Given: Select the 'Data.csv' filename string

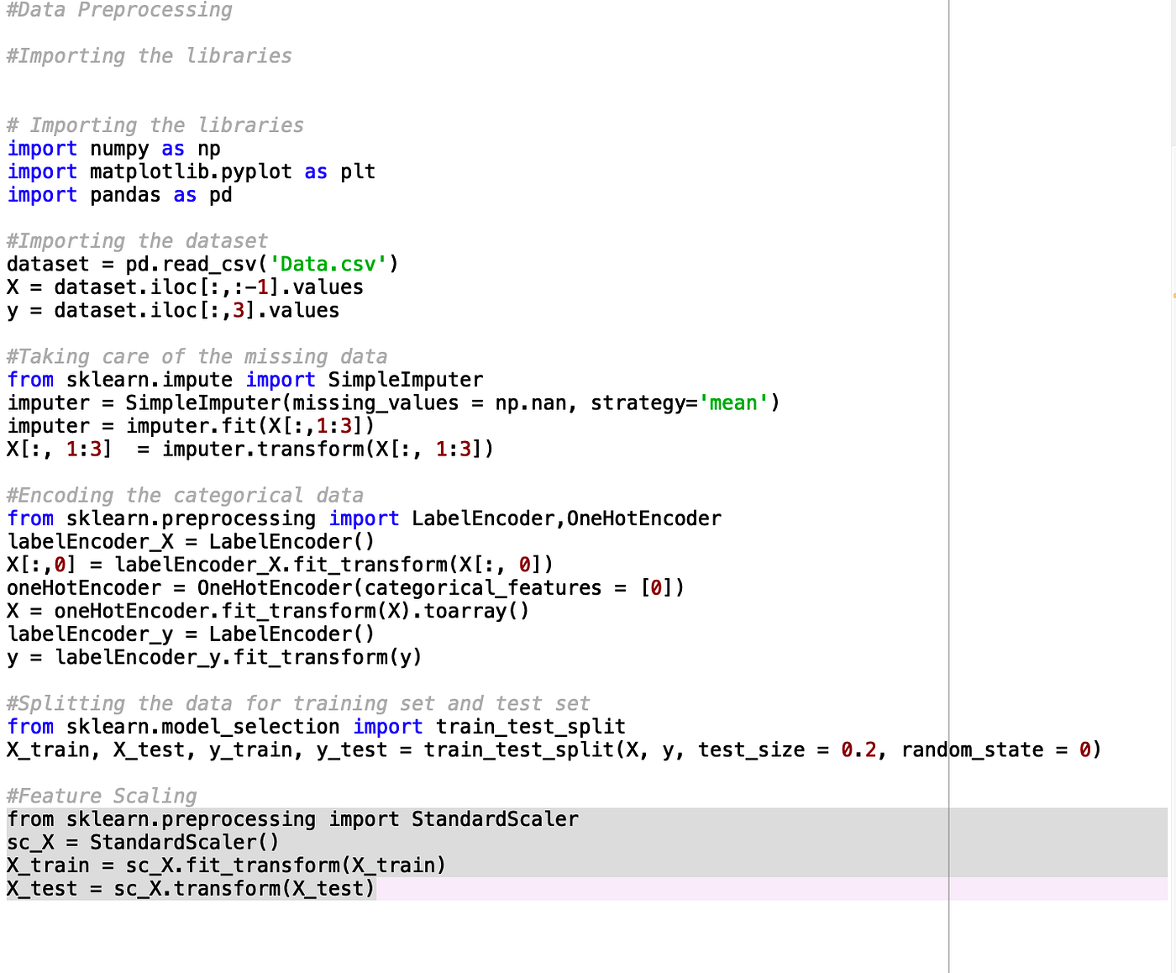Looking at the screenshot, I should tap(328, 264).
